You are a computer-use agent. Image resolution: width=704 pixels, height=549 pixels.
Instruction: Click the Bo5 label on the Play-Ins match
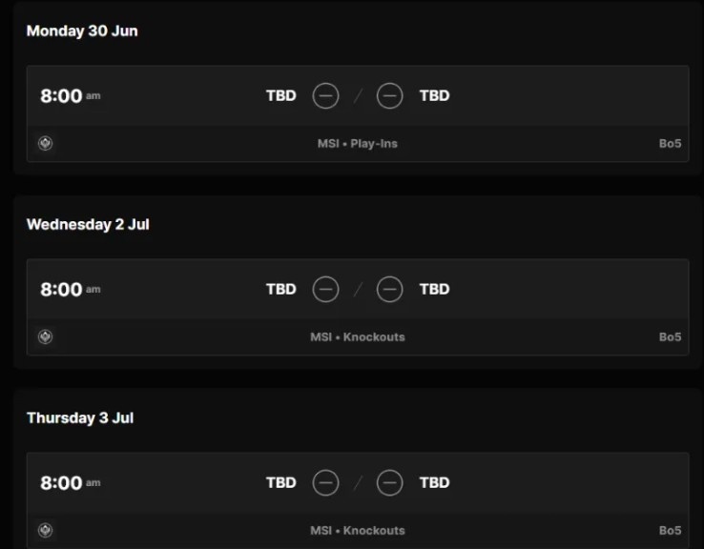pyautogui.click(x=670, y=144)
